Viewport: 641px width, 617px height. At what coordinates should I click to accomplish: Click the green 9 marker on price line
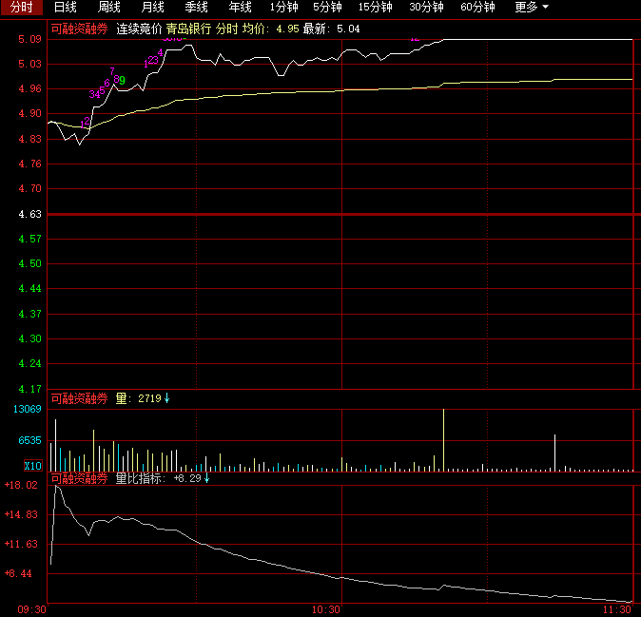(122, 80)
